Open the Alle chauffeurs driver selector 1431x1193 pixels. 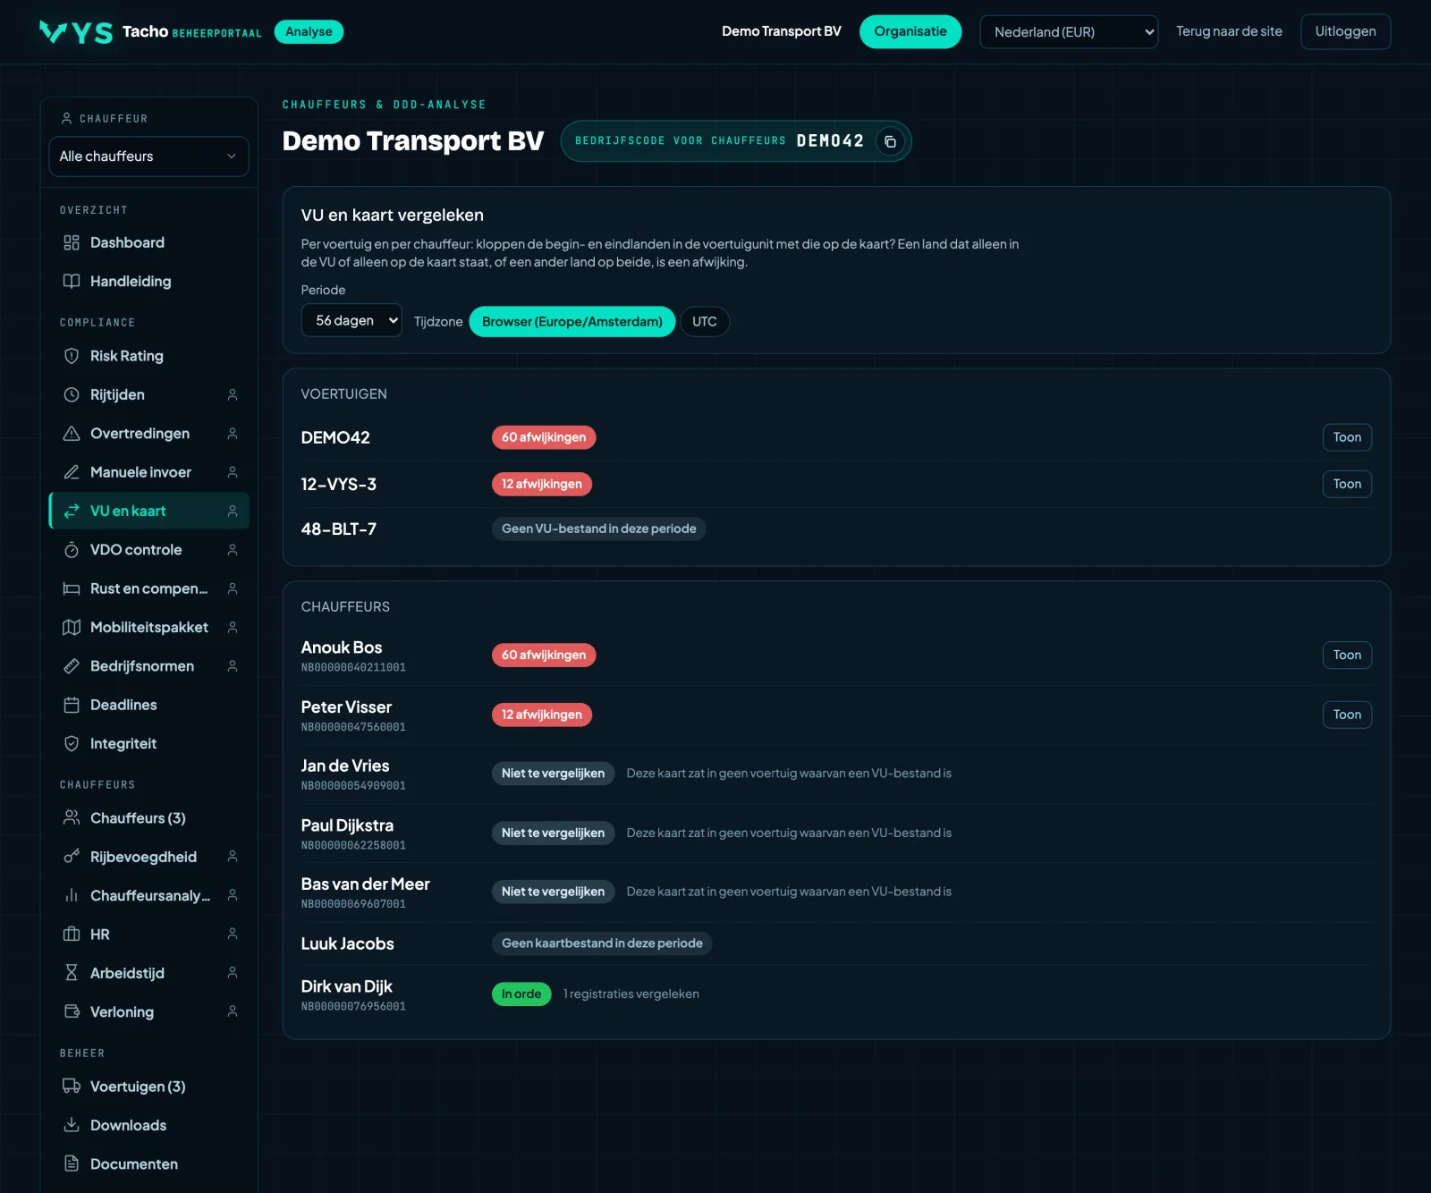point(148,157)
